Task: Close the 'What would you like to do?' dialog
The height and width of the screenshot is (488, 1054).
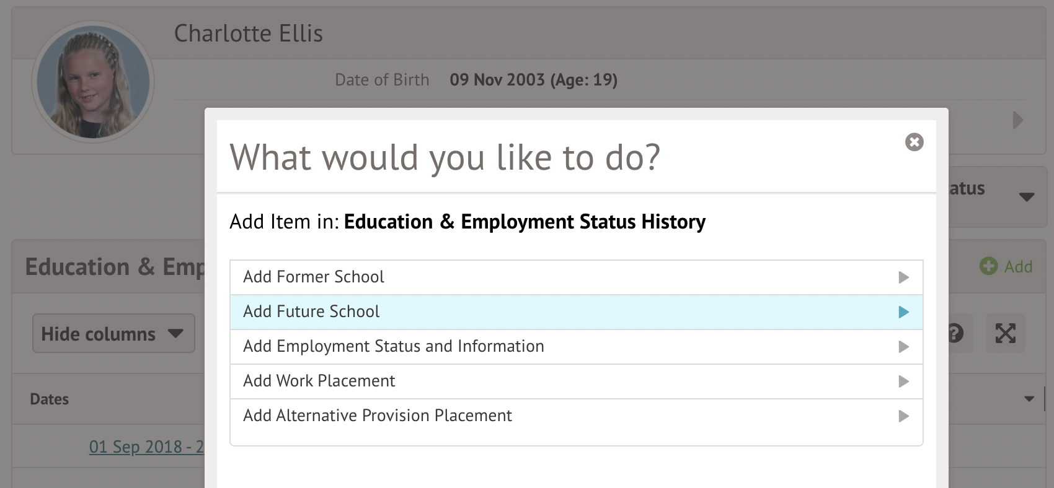Action: coord(914,142)
